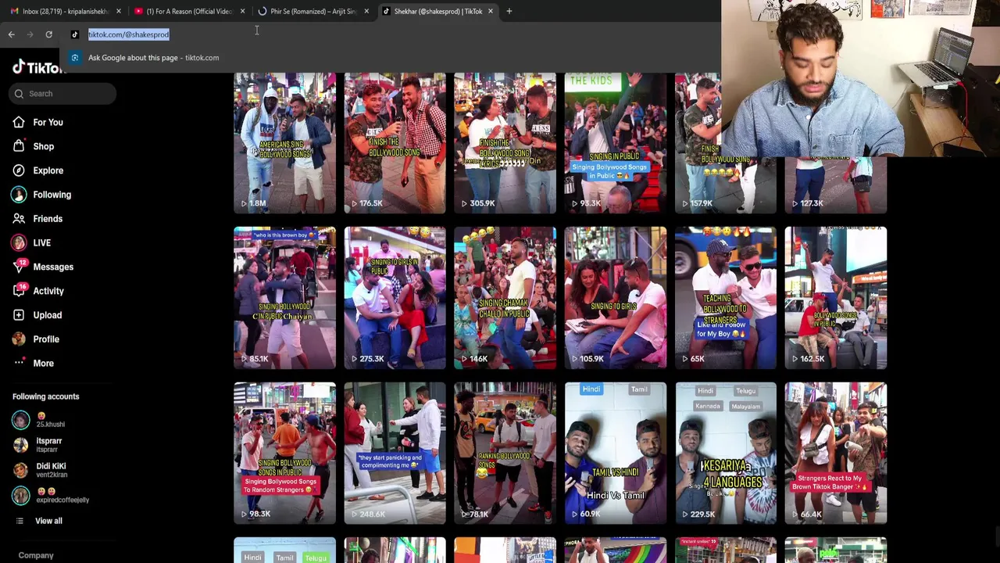Close the Shekhar TikTok tab
This screenshot has width=1000, height=563.
pos(491,11)
